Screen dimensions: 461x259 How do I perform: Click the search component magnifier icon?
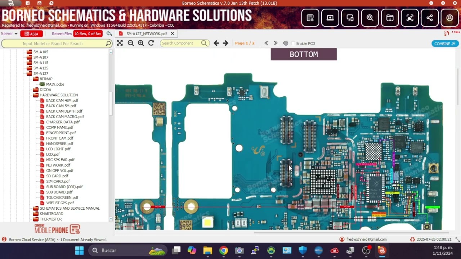click(204, 43)
